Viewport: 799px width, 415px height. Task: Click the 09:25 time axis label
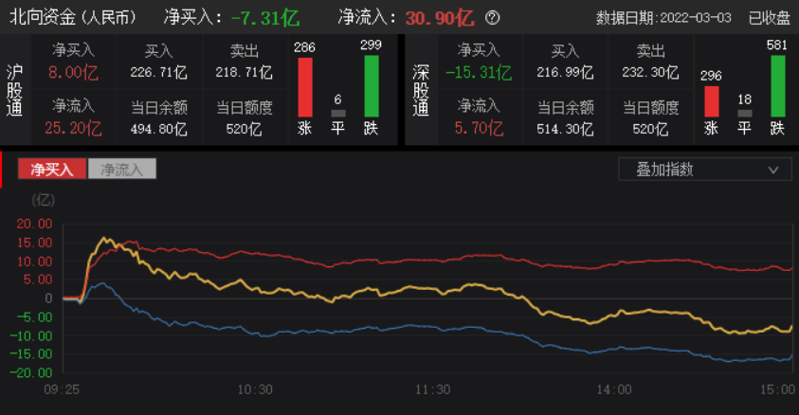tap(62, 389)
